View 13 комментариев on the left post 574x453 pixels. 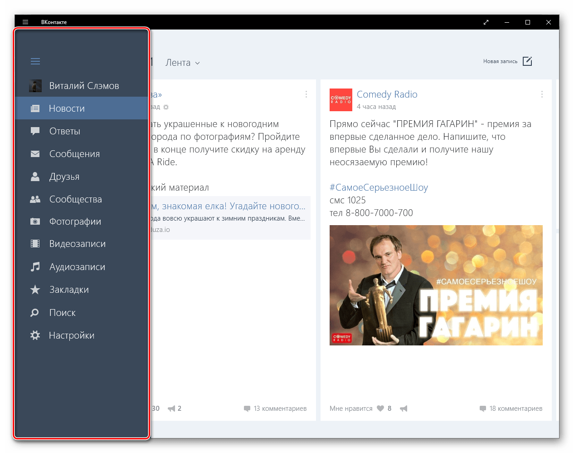pos(280,409)
